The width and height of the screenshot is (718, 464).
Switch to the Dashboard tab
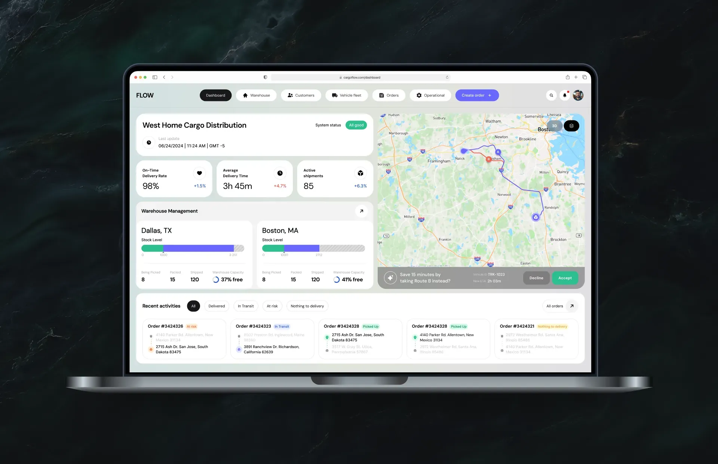215,95
